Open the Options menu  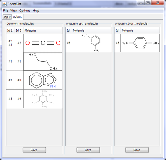[x=25, y=11]
